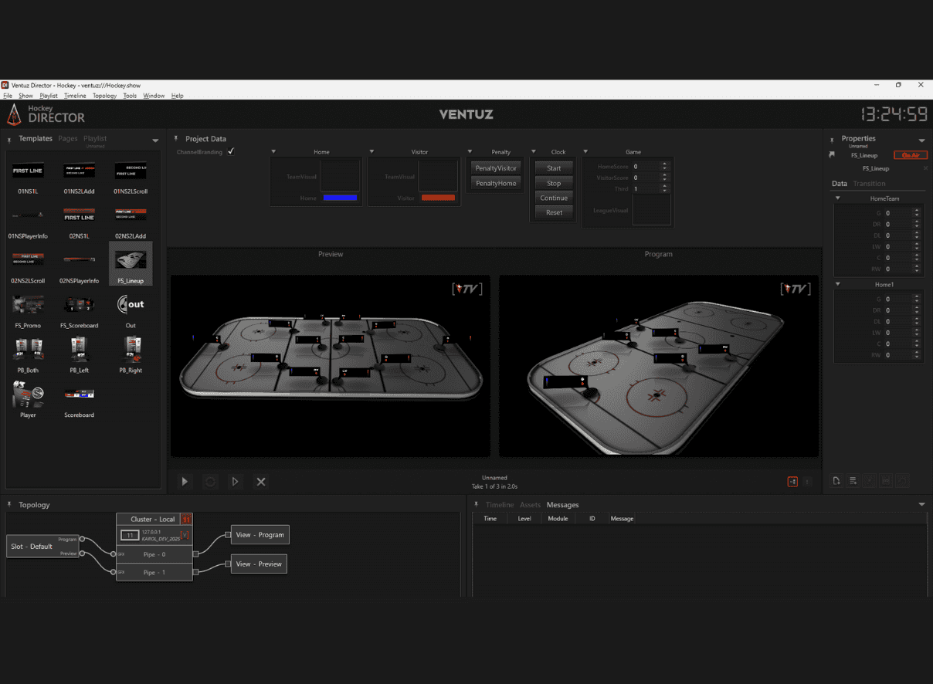Click the pin icon next to Topology
This screenshot has width=933, height=684.
10,505
